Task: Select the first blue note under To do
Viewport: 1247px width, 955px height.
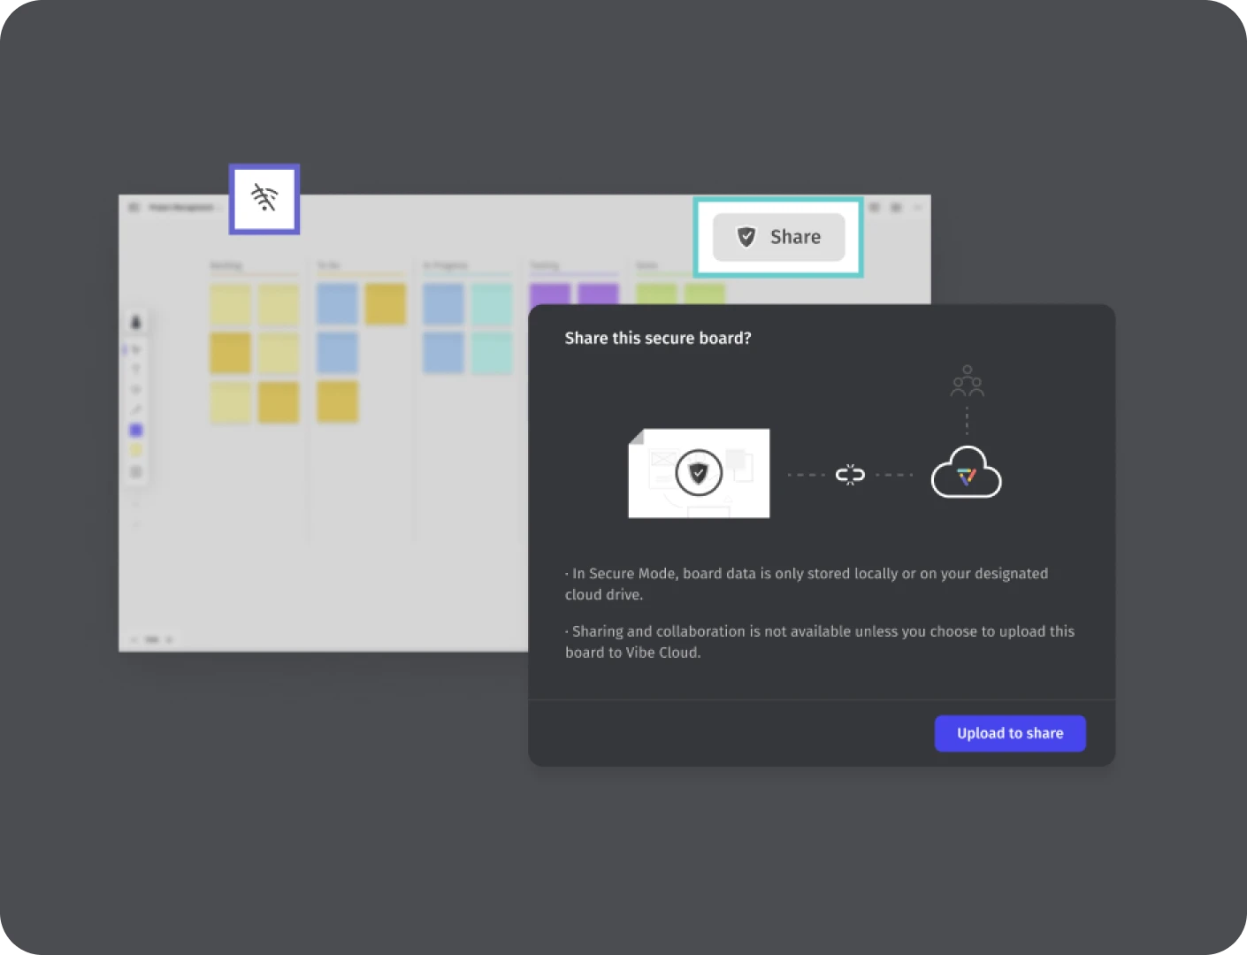Action: [x=337, y=303]
